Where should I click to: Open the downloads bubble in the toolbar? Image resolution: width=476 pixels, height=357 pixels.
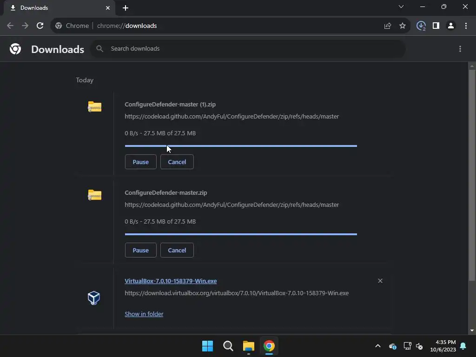421,26
